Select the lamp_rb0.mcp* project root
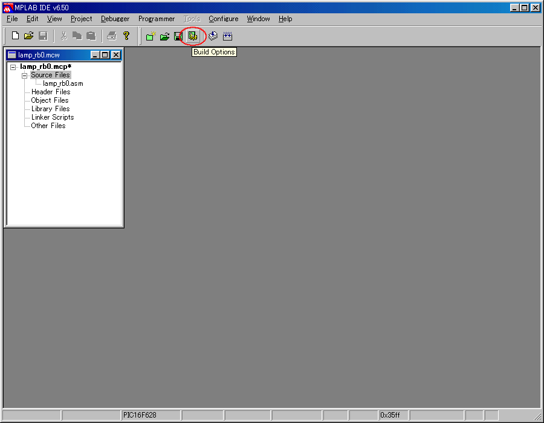544x423 pixels. point(45,66)
